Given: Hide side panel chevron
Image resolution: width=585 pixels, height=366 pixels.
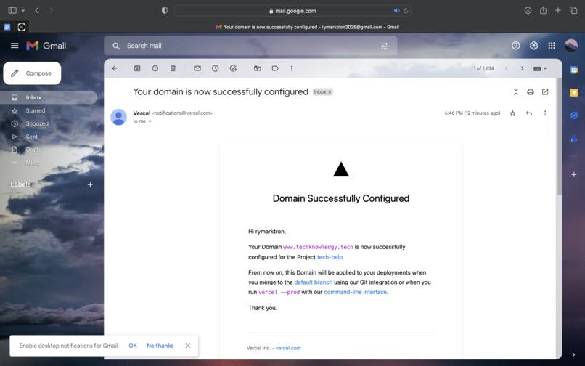Looking at the screenshot, I should pyautogui.click(x=573, y=354).
